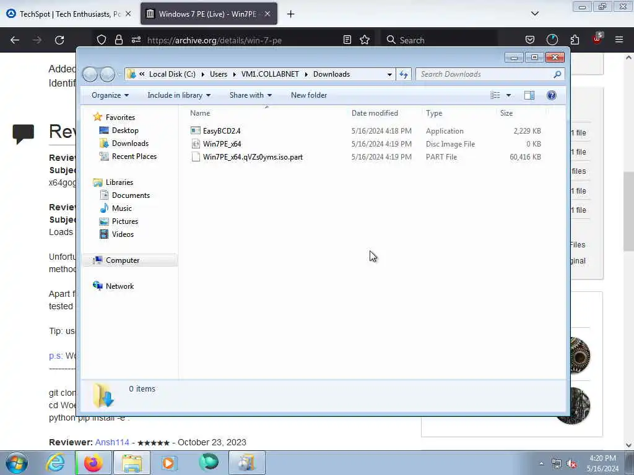This screenshot has height=475, width=634.
Task: Open the Share with menu
Action: tap(251, 95)
